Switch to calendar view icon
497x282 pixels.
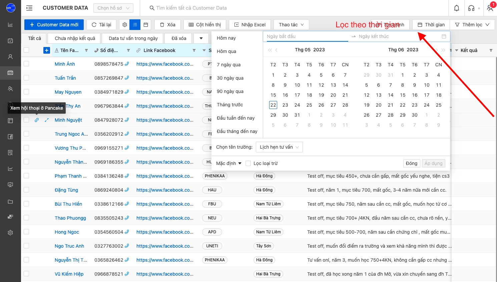pyautogui.click(x=146, y=25)
